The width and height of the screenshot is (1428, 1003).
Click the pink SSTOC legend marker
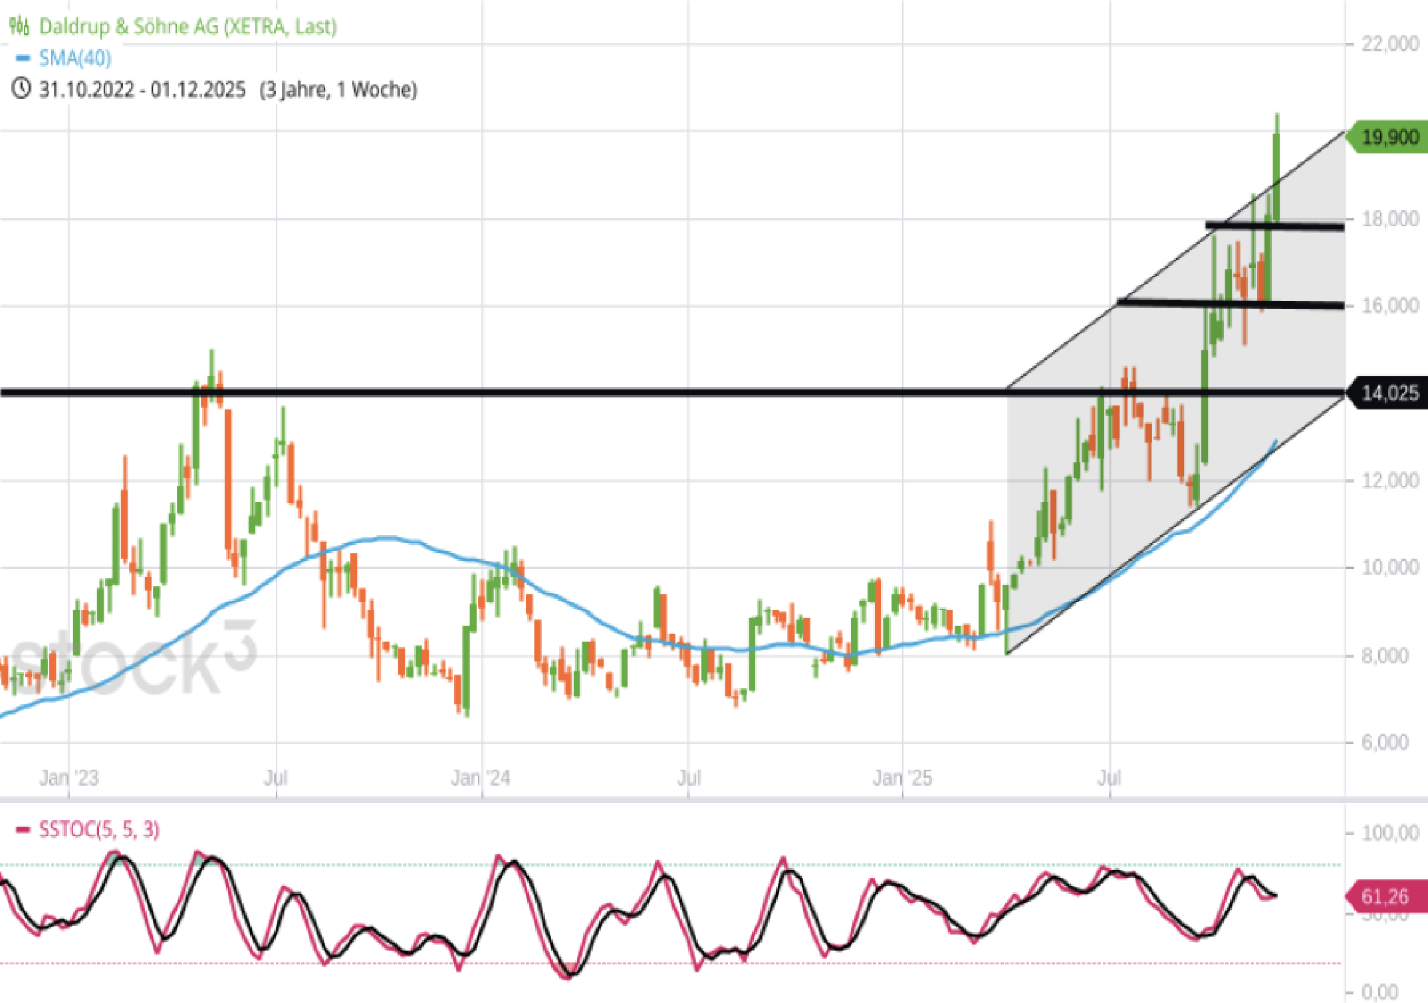pyautogui.click(x=23, y=830)
